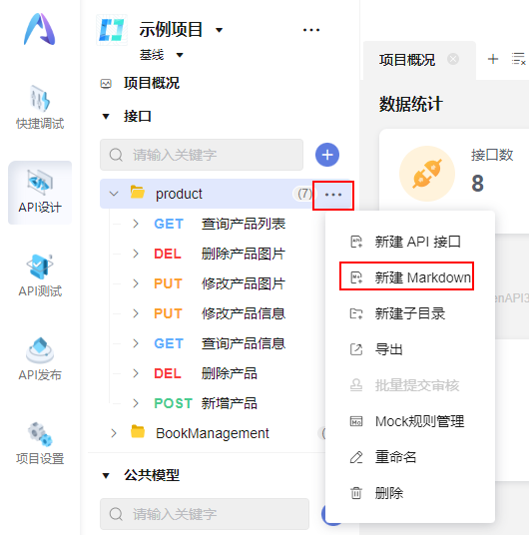
Task: Open the project three-dot options menu
Action: [x=311, y=30]
